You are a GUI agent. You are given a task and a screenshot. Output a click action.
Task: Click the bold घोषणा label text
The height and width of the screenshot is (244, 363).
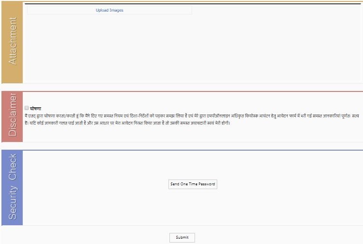click(35, 108)
